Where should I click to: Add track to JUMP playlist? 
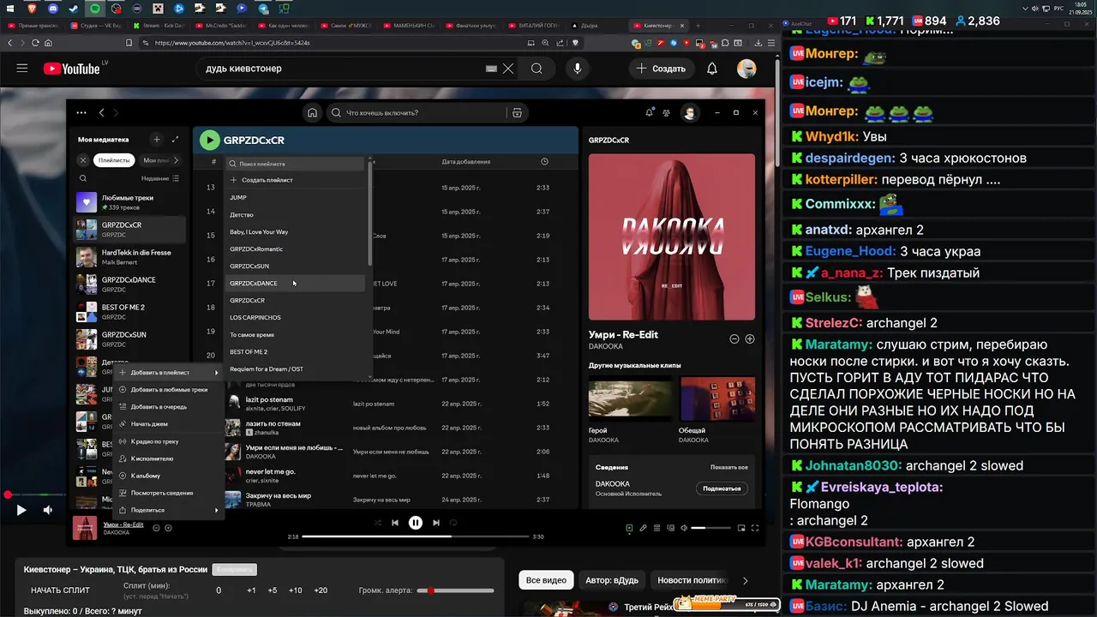point(296,197)
